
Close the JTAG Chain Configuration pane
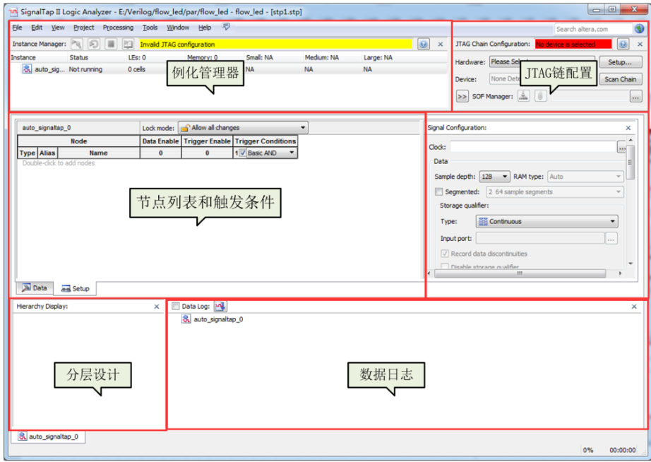(640, 44)
